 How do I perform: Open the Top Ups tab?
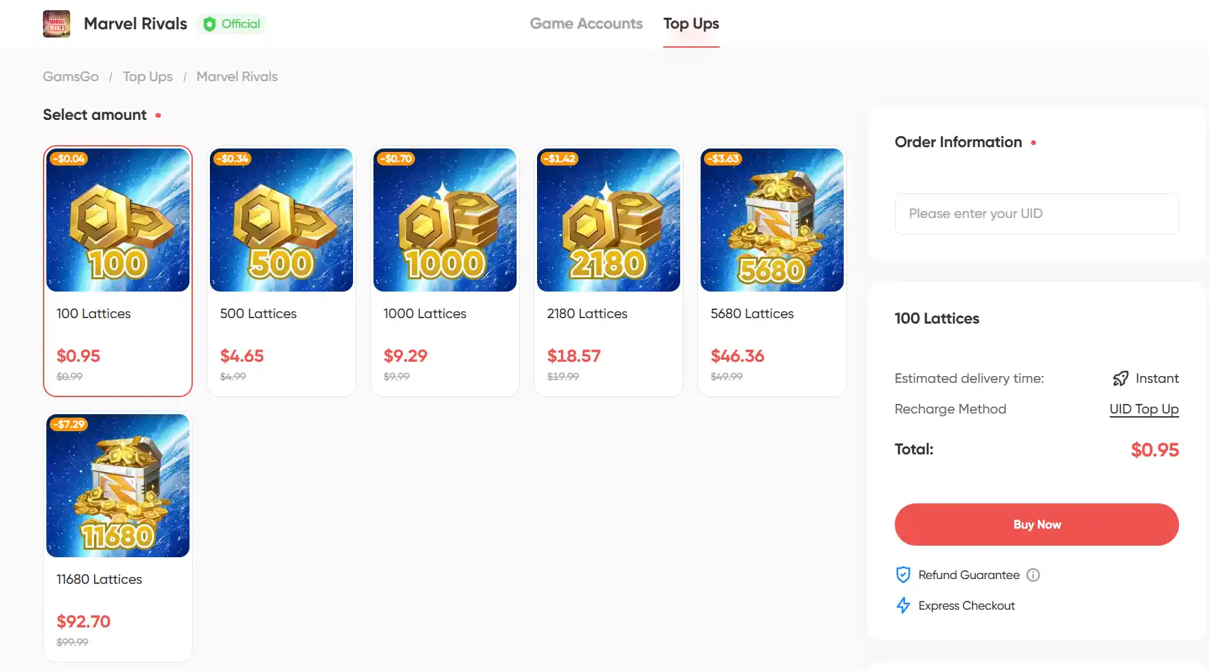point(691,24)
